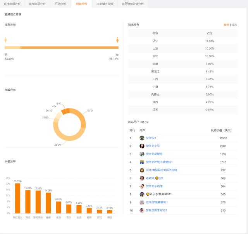The image size is (248, 234).
Task: Switch region distribution to 城市 view
Action: 234,25
